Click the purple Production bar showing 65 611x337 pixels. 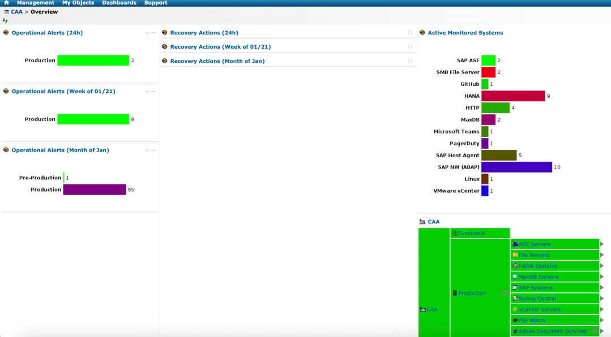95,189
